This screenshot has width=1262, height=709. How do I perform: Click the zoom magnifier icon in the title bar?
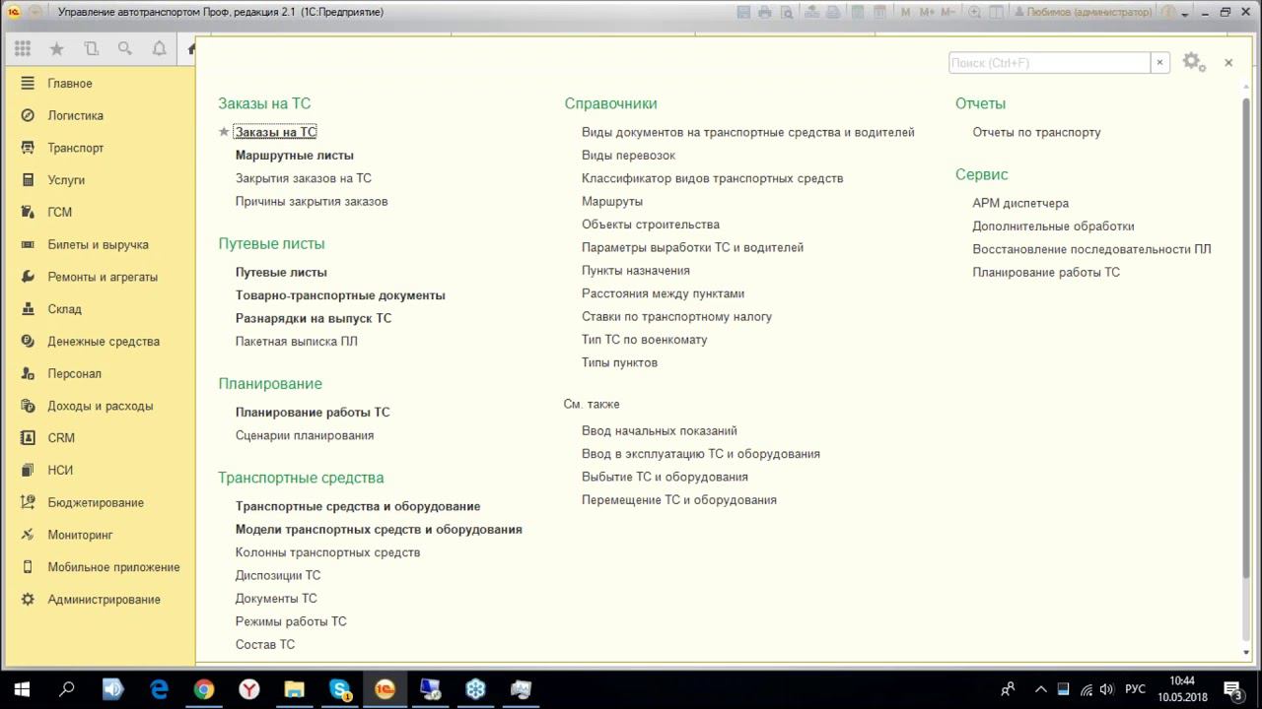pos(975,13)
